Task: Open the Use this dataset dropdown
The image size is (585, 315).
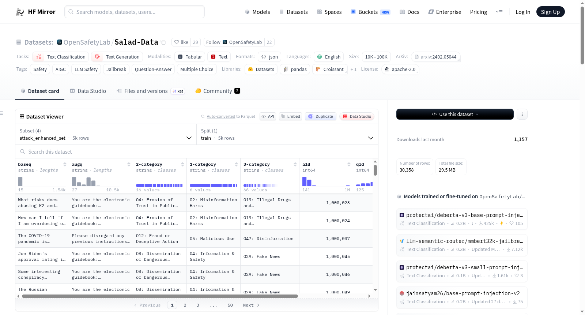Action: coord(455,114)
